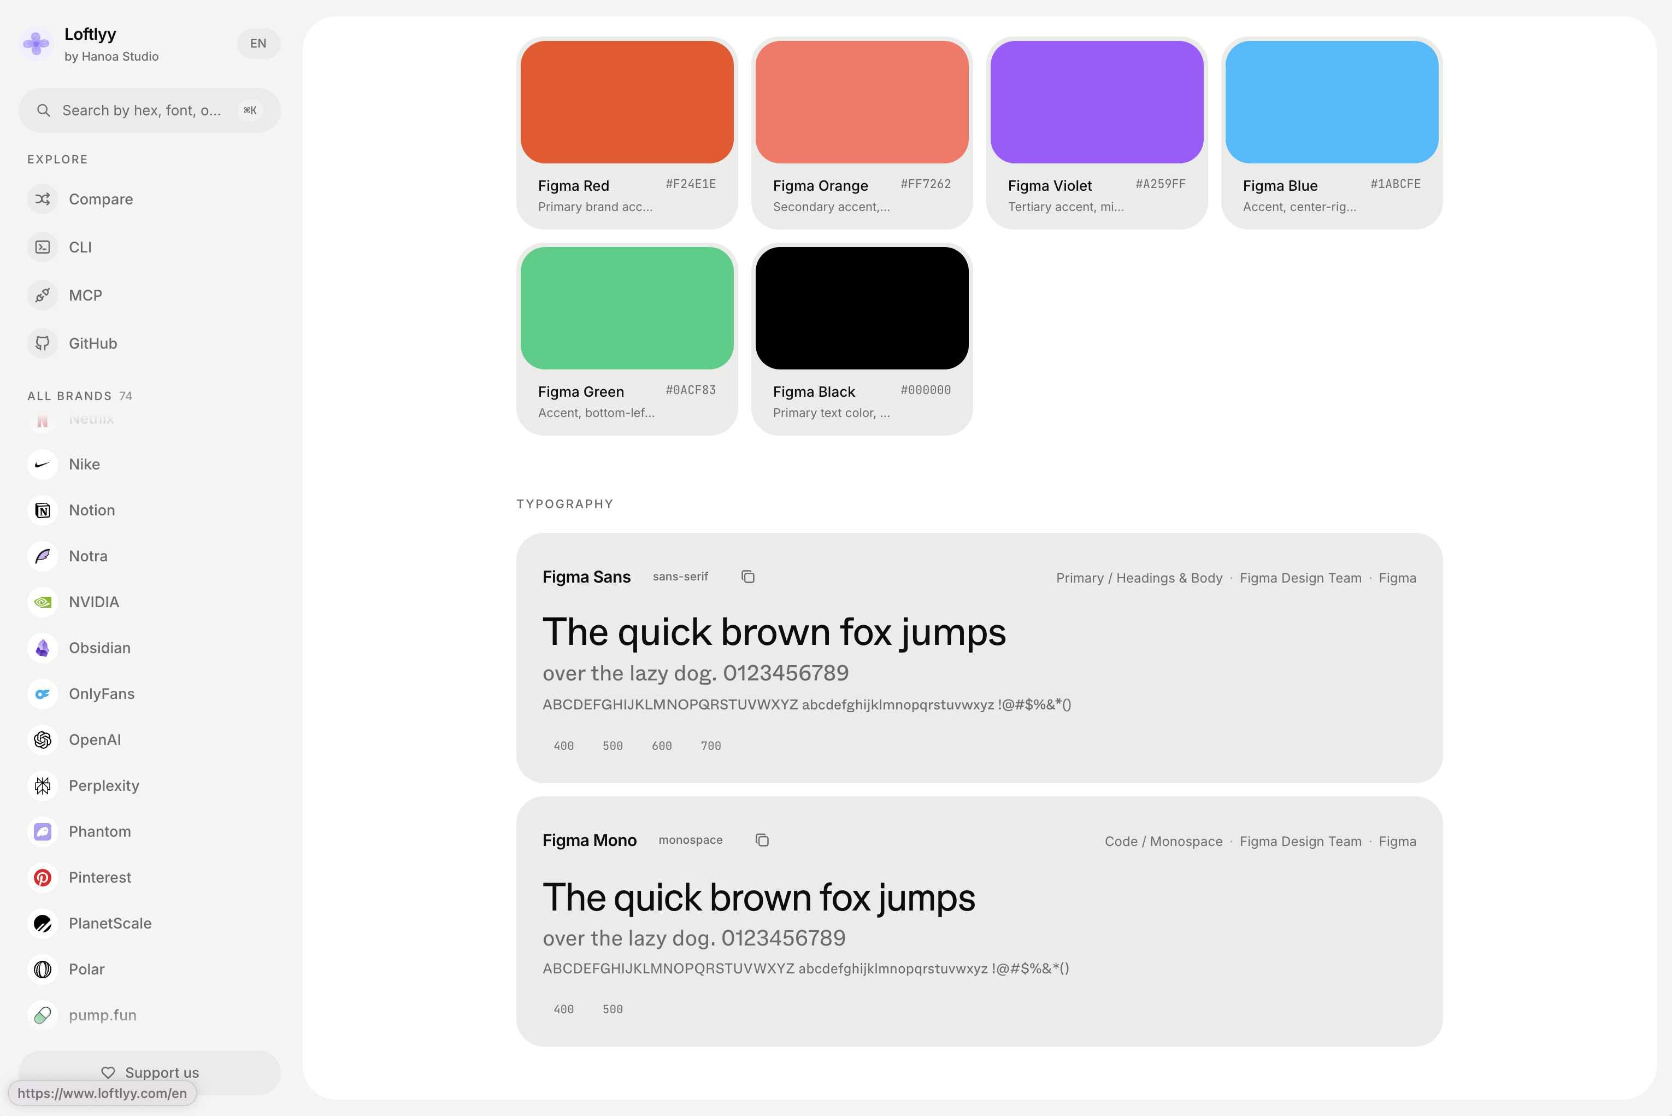Open the EN language selector
The width and height of the screenshot is (1672, 1116).
pyautogui.click(x=258, y=43)
